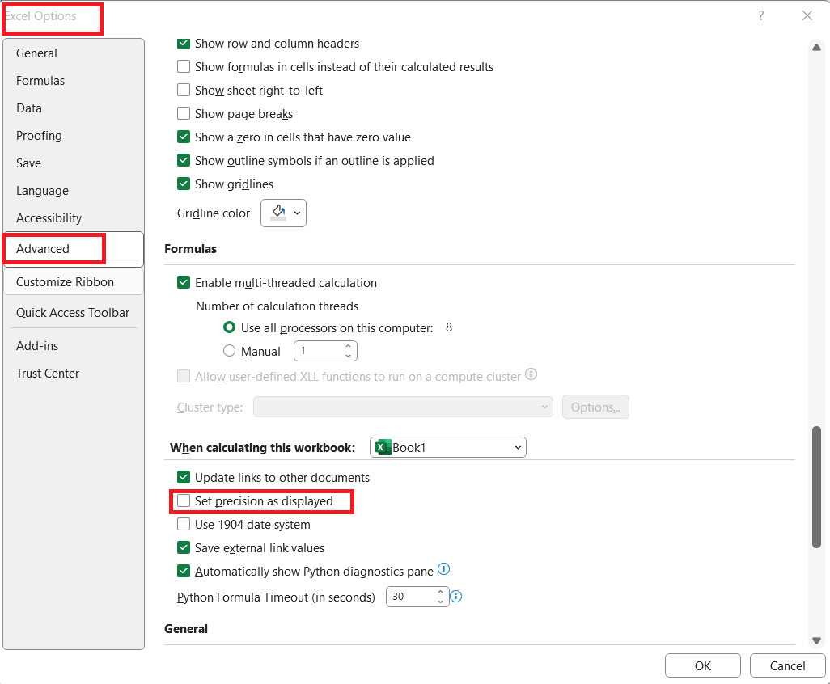Increase the manual calculation threads value
The width and height of the screenshot is (830, 684).
coord(349,346)
